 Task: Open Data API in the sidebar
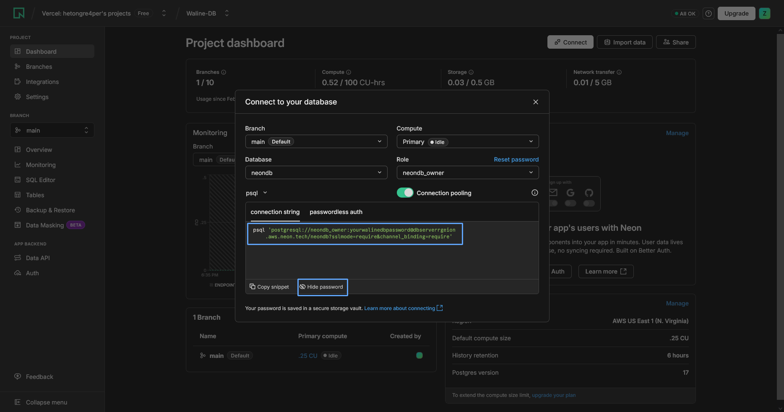tap(38, 258)
